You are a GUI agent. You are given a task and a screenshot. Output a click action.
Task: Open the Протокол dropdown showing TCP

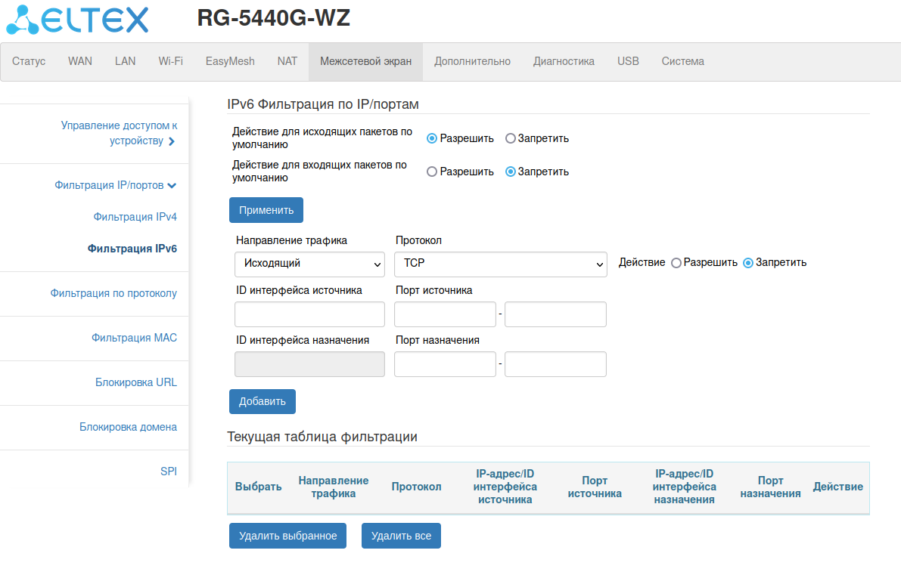pyautogui.click(x=500, y=264)
